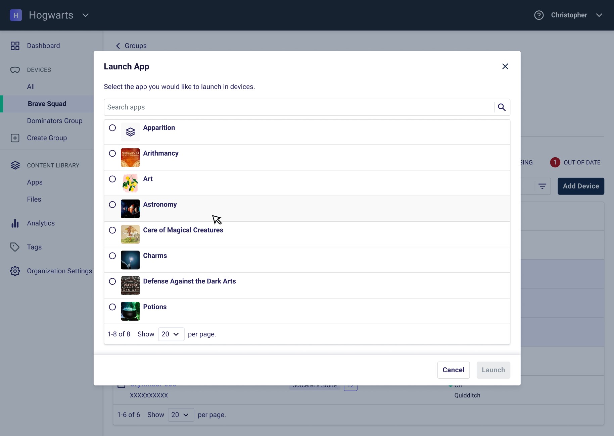Click the Tags label icon
Image resolution: width=614 pixels, height=436 pixels.
(15, 247)
